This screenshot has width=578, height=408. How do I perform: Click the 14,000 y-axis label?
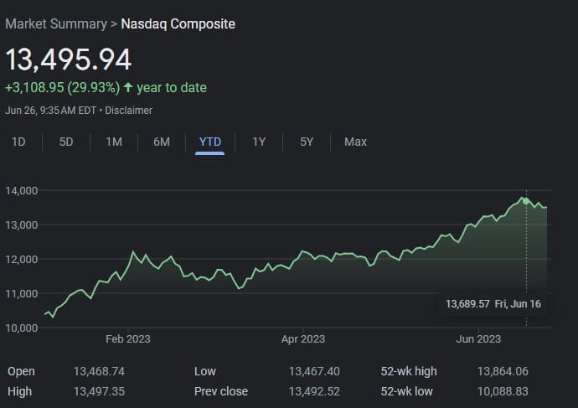(x=22, y=191)
